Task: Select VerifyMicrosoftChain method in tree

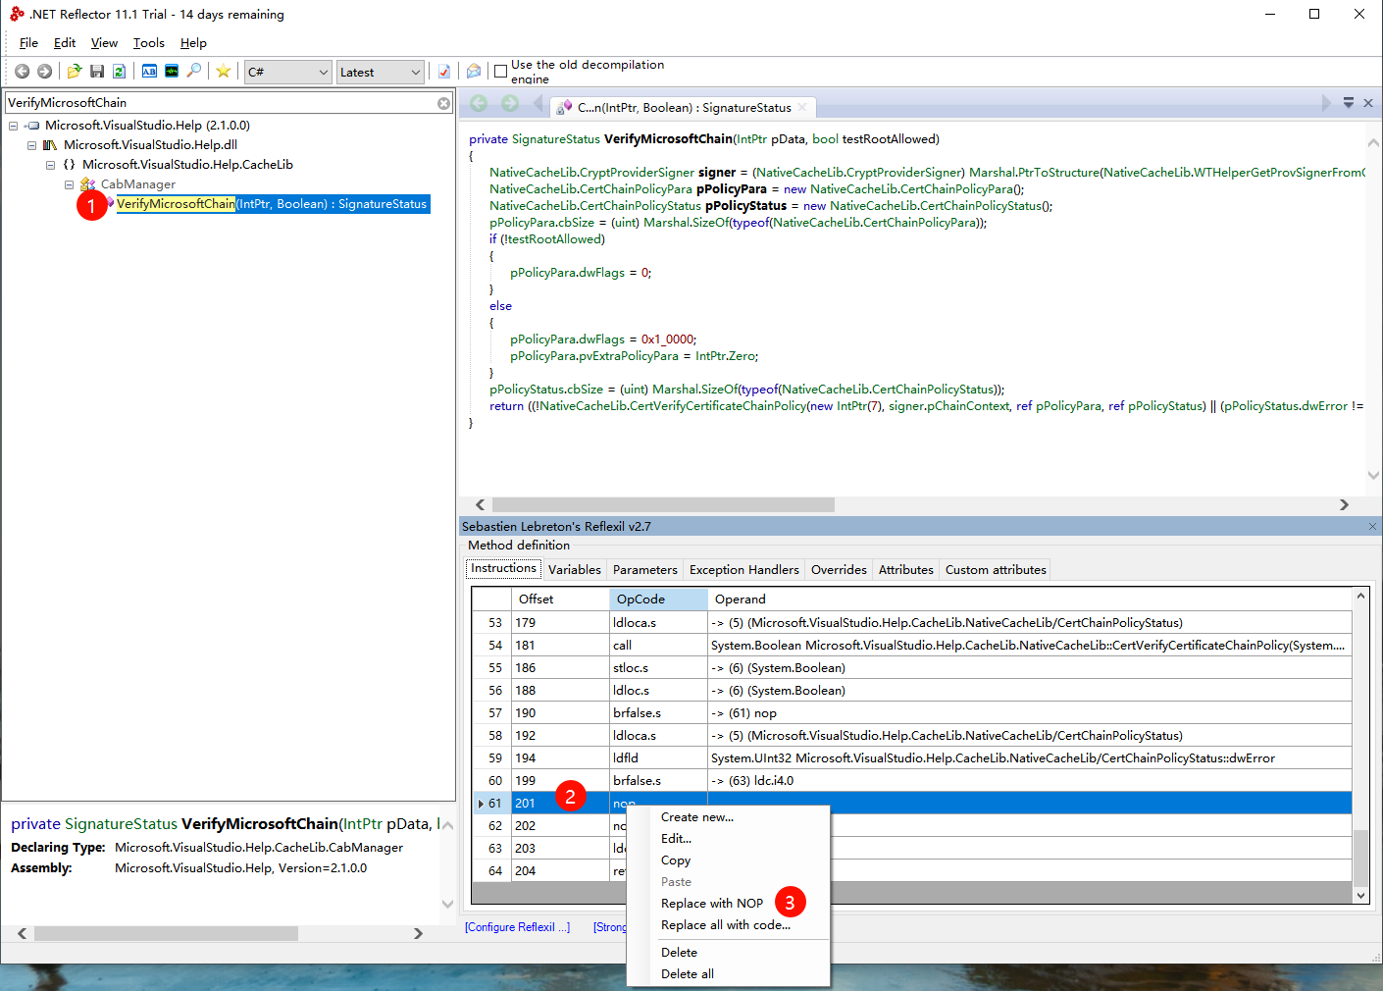Action: coord(272,204)
